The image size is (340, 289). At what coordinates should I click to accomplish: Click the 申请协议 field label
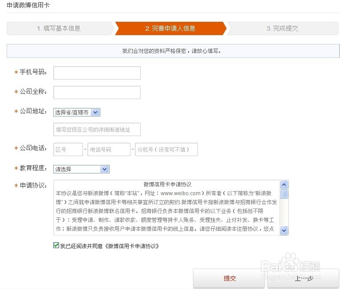33,185
